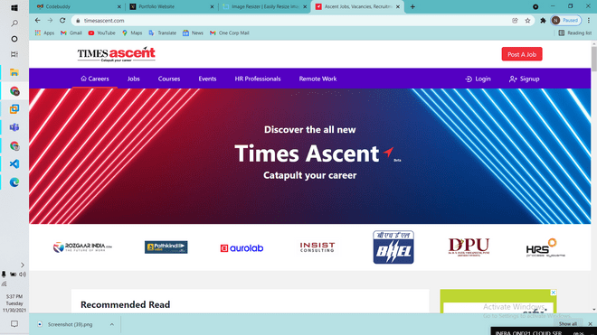Image resolution: width=597 pixels, height=335 pixels.
Task: Open File Explorer from the taskbar
Action: 14,72
